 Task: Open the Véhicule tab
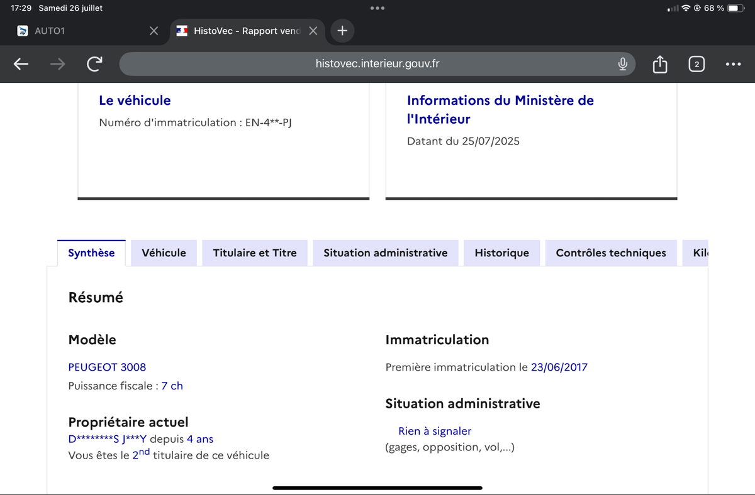coord(164,253)
